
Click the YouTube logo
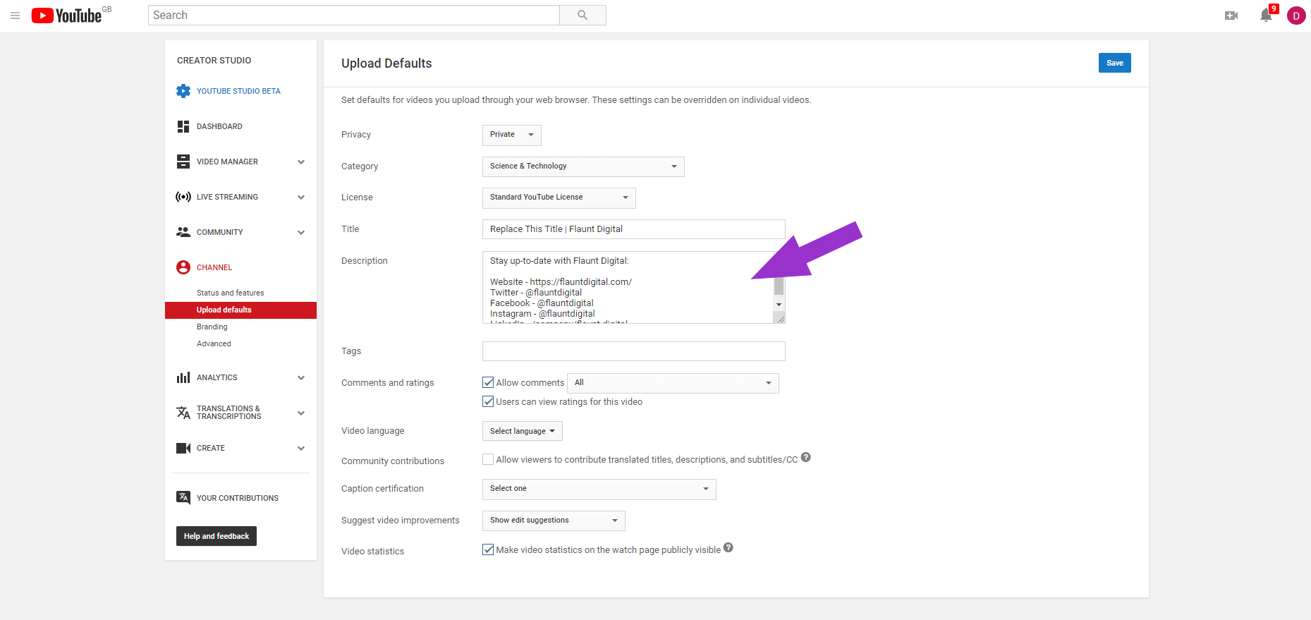tap(67, 16)
